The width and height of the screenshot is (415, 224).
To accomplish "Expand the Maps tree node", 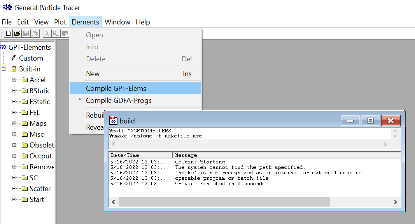I will coord(14,123).
